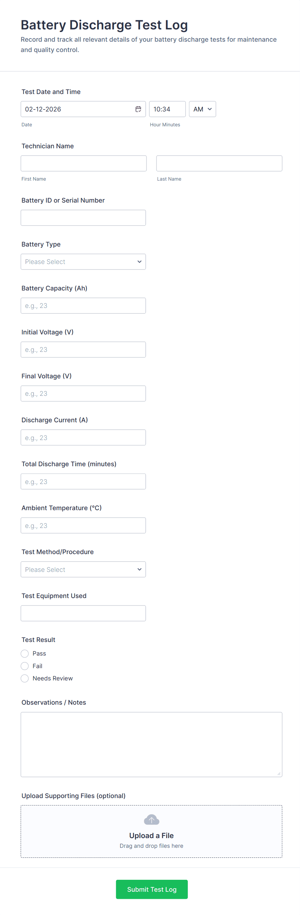Click the Test Equipment Used field

tap(83, 614)
